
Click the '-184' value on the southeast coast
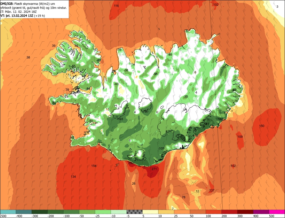click(220, 119)
